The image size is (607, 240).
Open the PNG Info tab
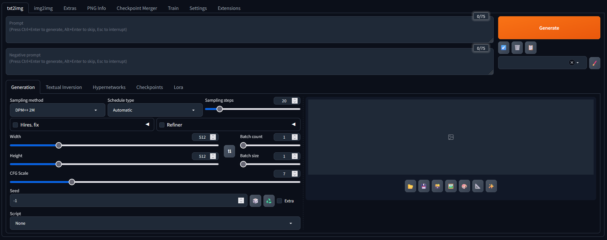click(x=96, y=8)
